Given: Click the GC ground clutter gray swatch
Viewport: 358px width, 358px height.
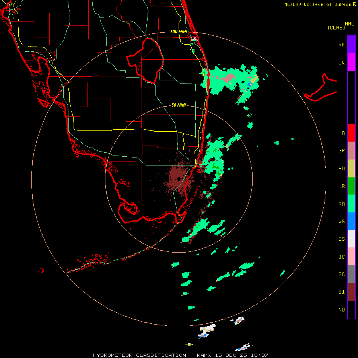Looking at the screenshot, I should (351, 274).
